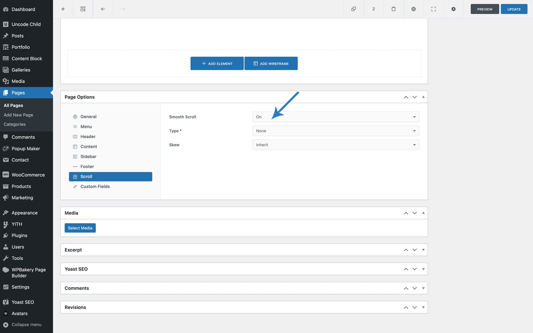The height and width of the screenshot is (333, 533).
Task: Open the Smooth Scroll dropdown
Action: pos(335,117)
